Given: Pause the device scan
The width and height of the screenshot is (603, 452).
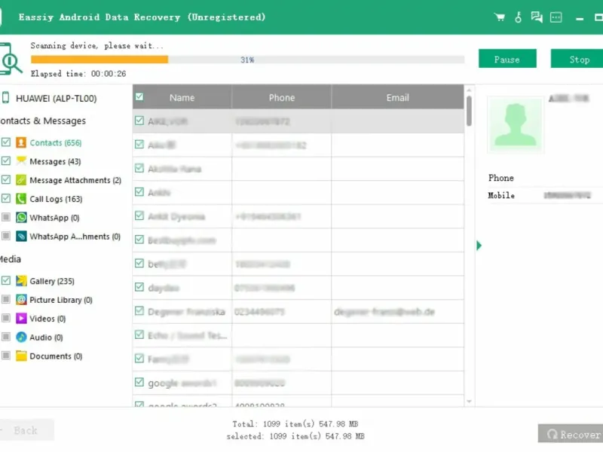Looking at the screenshot, I should pyautogui.click(x=507, y=59).
